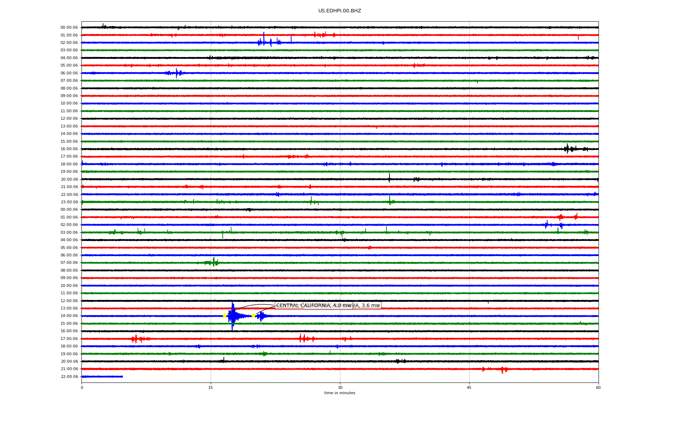Click the 45 tick on the x-axis
Image resolution: width=680 pixels, height=425 pixels.
pyautogui.click(x=469, y=387)
